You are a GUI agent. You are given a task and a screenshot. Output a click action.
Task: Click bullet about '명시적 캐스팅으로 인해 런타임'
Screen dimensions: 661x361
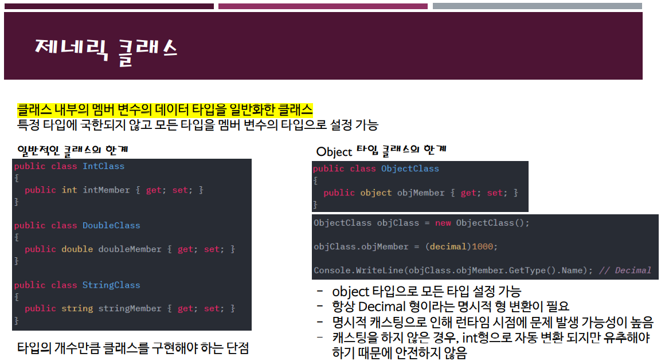click(x=493, y=322)
